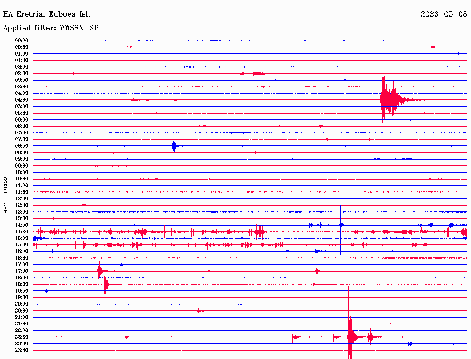Select the 00:00 time label
This screenshot has height=359, width=471.
[22, 41]
